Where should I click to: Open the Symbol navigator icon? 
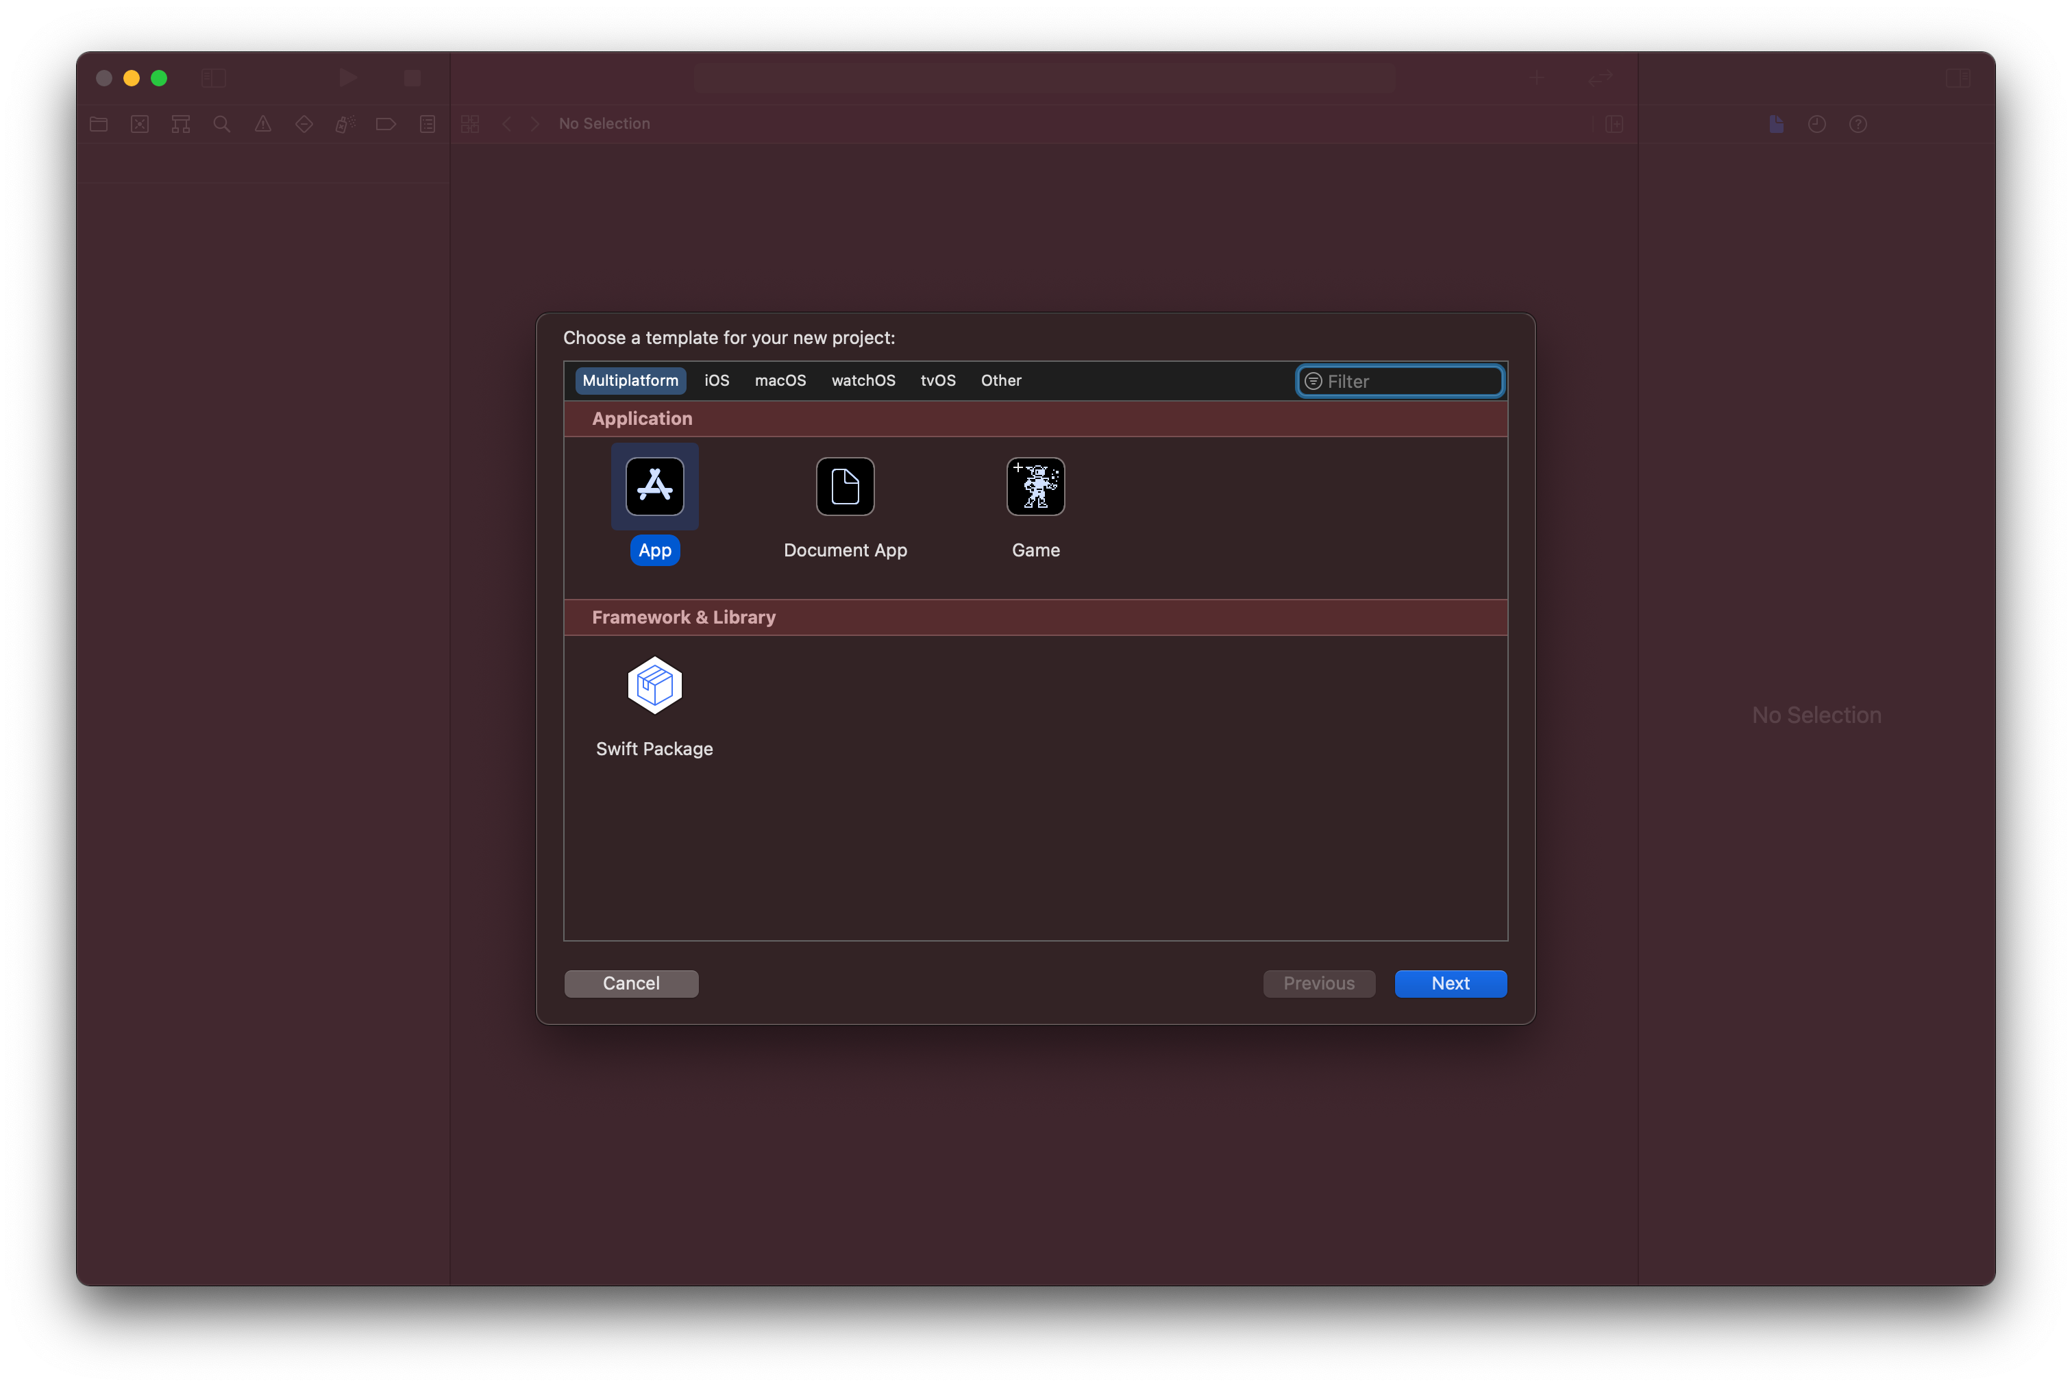180,124
